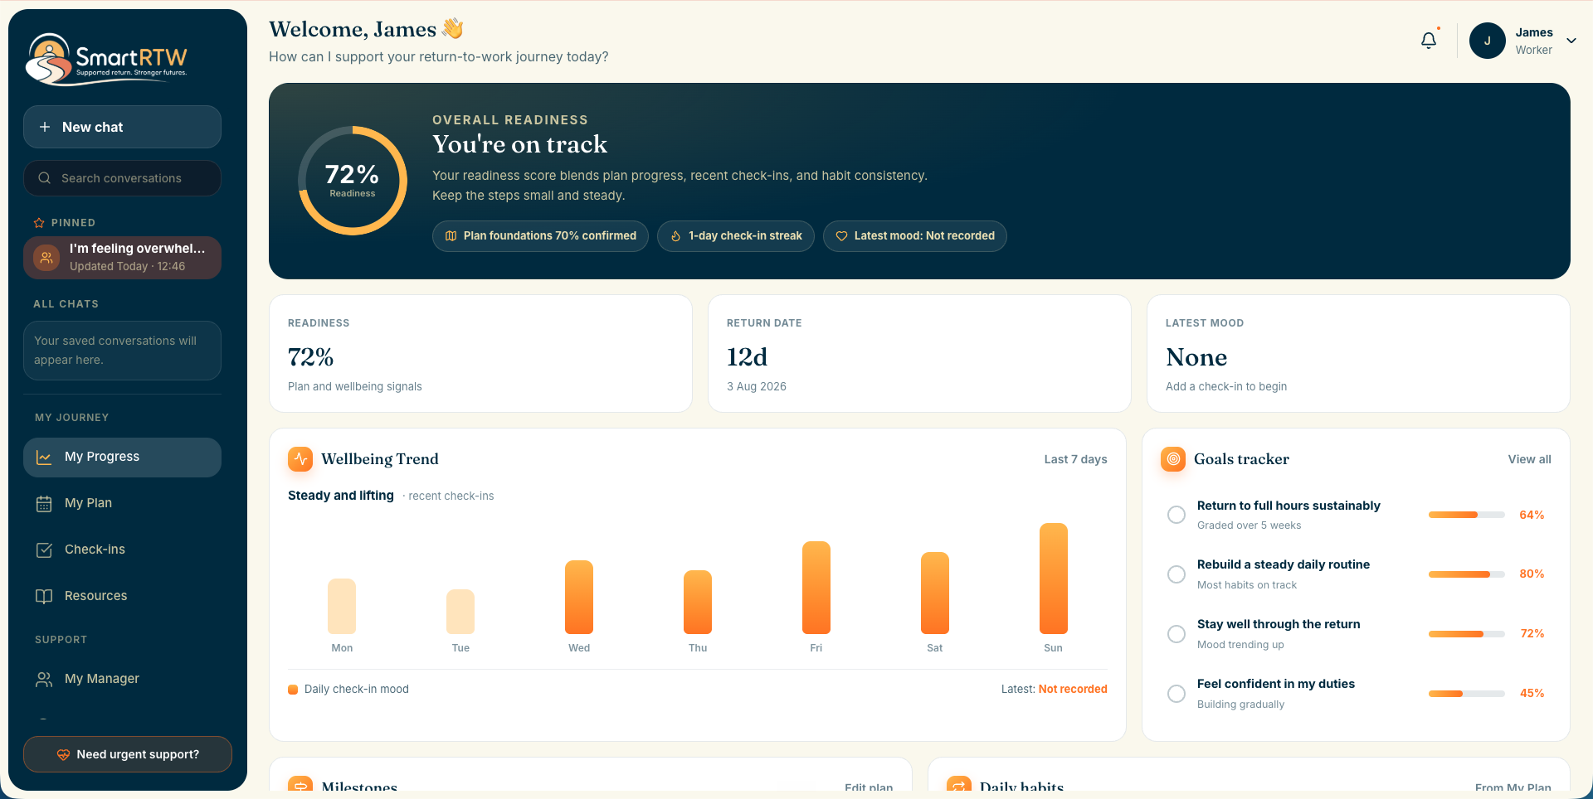Click the Wellbeing Trend pulse icon

pyautogui.click(x=300, y=459)
